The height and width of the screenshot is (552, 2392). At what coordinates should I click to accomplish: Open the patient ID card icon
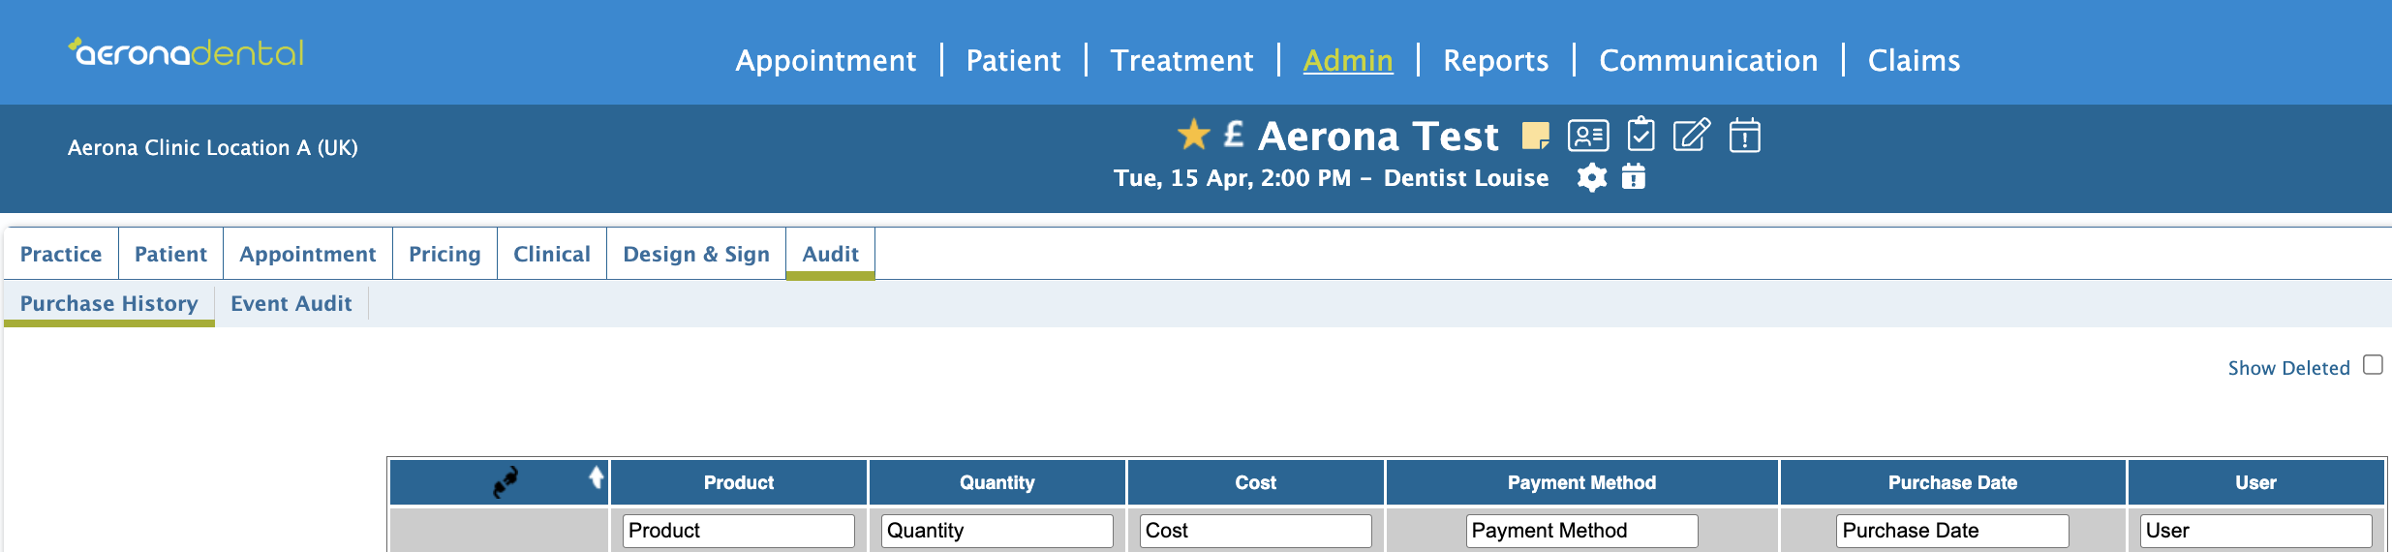click(x=1588, y=136)
